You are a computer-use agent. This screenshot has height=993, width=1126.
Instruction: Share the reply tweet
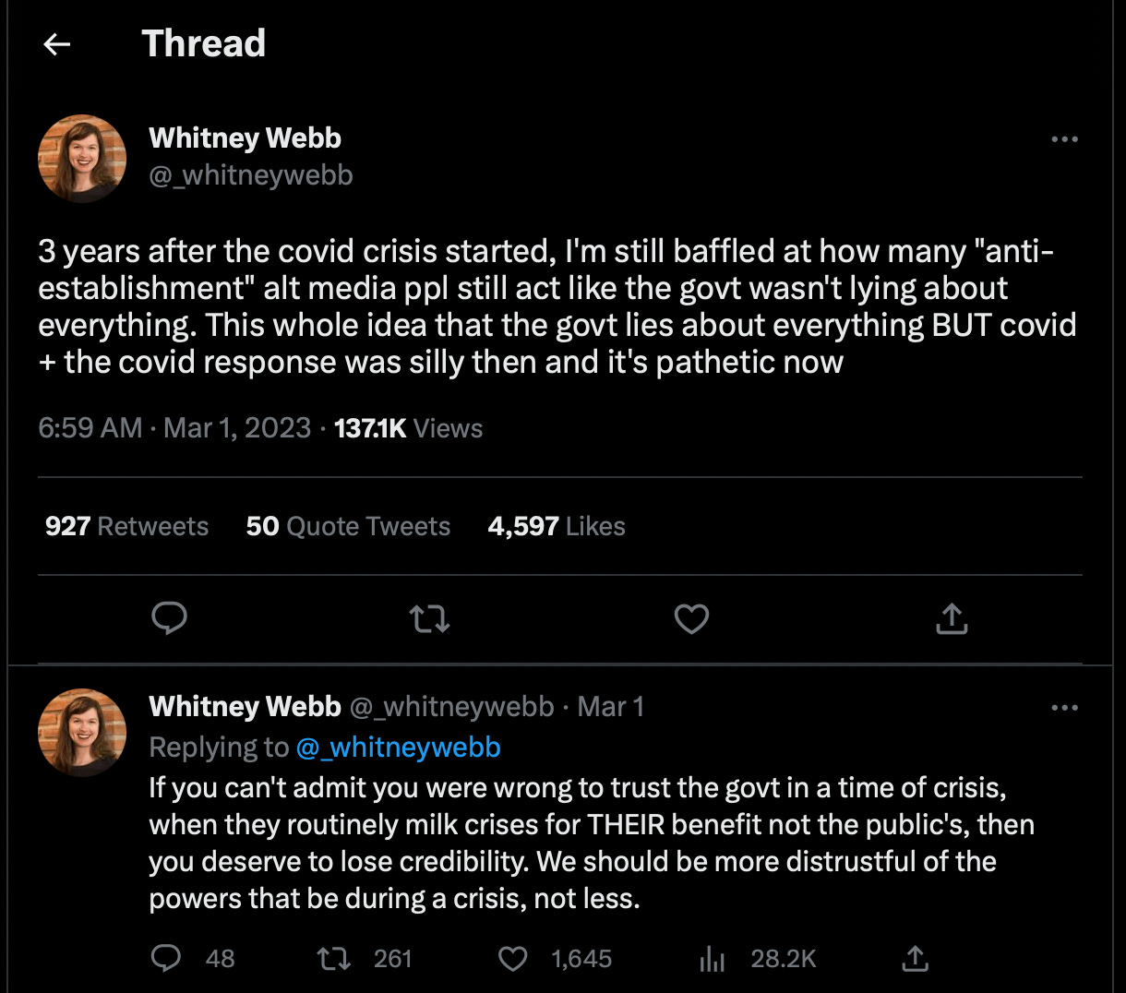[914, 959]
